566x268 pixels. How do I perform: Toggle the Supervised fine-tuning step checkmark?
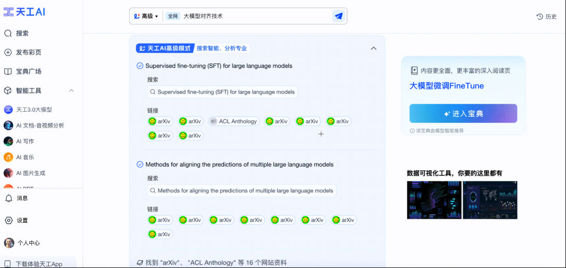pos(140,66)
